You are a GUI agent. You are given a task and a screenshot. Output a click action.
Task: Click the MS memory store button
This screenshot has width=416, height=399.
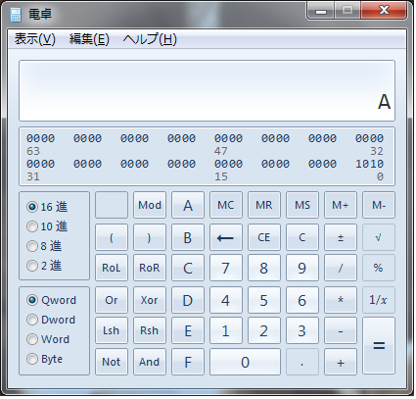pyautogui.click(x=302, y=205)
